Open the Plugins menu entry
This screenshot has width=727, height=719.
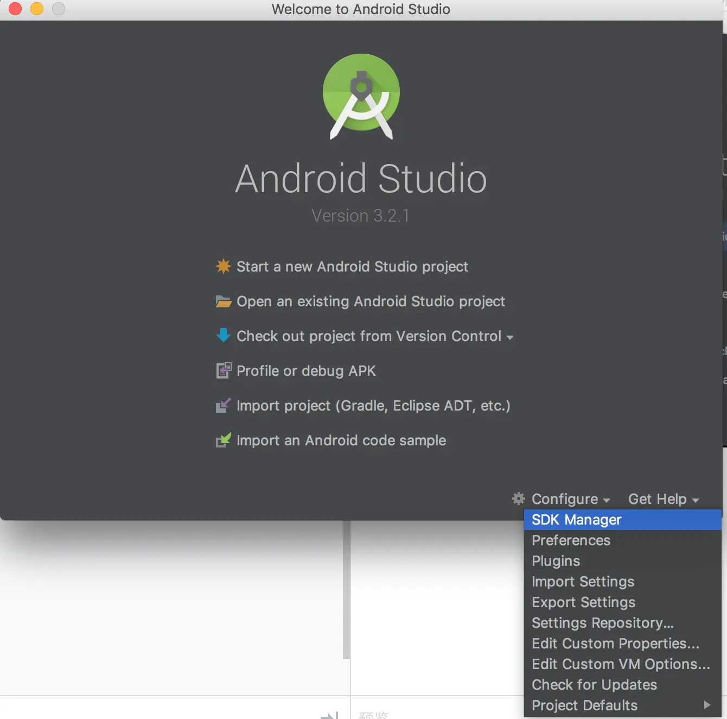[556, 560]
